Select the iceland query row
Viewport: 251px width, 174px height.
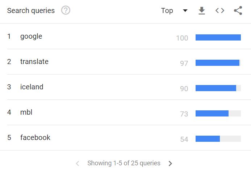(125, 87)
